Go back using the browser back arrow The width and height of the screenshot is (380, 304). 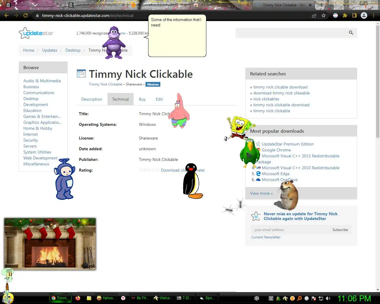7,15
